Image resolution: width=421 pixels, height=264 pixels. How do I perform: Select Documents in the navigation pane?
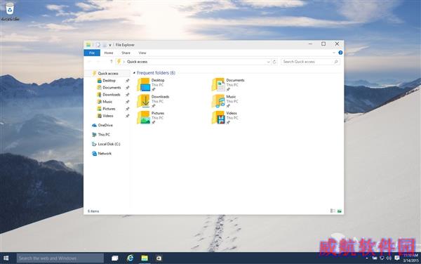[x=112, y=88]
